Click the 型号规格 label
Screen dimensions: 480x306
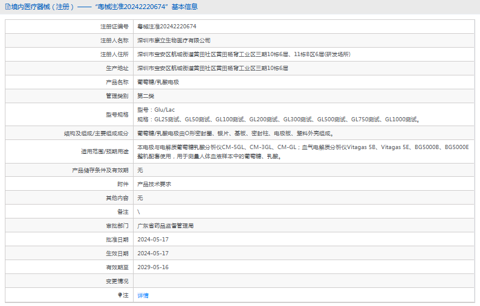click(117, 115)
